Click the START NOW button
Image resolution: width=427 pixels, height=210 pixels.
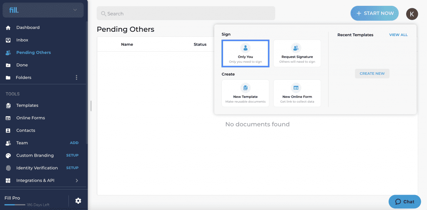coord(374,13)
